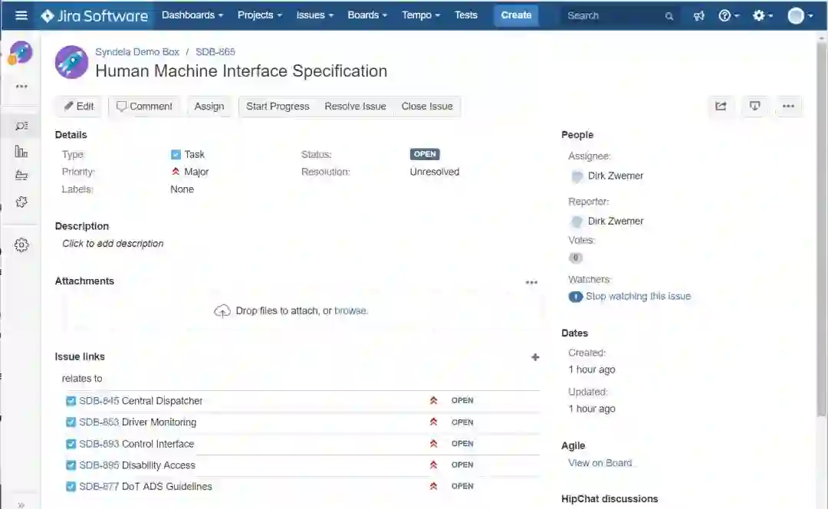Click Task type icon for SDB-863
The image size is (828, 509).
click(71, 422)
